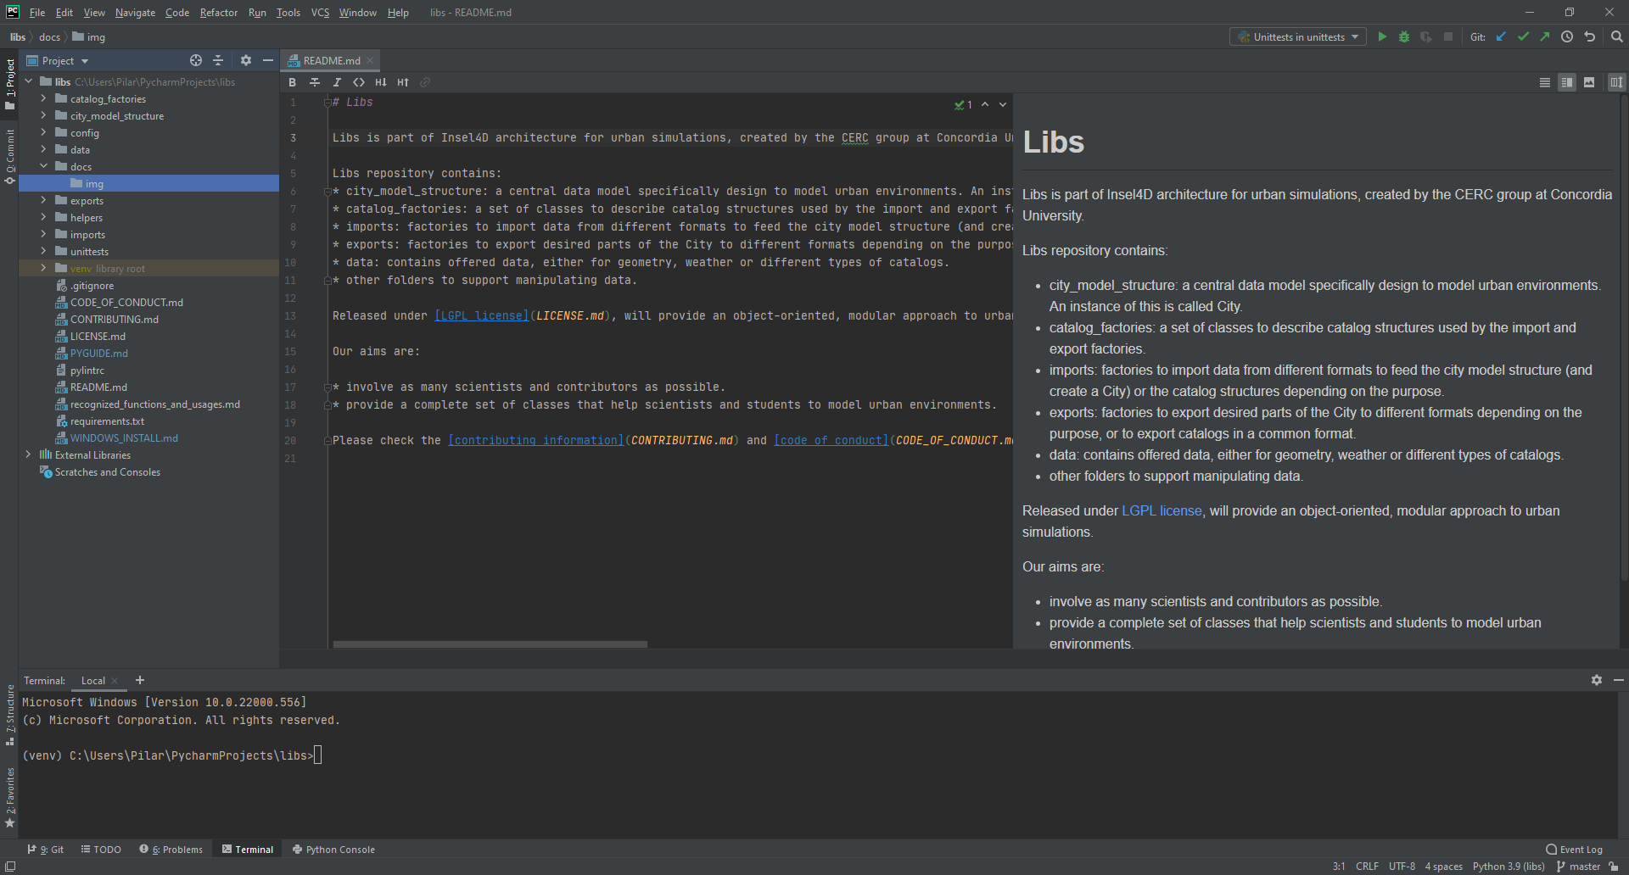The height and width of the screenshot is (875, 1629).
Task: Run with coverage icon
Action: [x=1426, y=36]
